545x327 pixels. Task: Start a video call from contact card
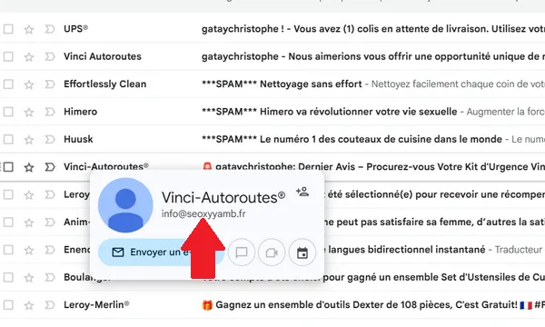tap(272, 253)
